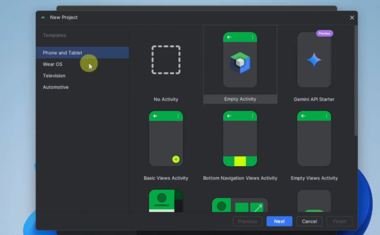Click the 'Empty Activity' label text
This screenshot has height=235, width=380.
pyautogui.click(x=240, y=99)
